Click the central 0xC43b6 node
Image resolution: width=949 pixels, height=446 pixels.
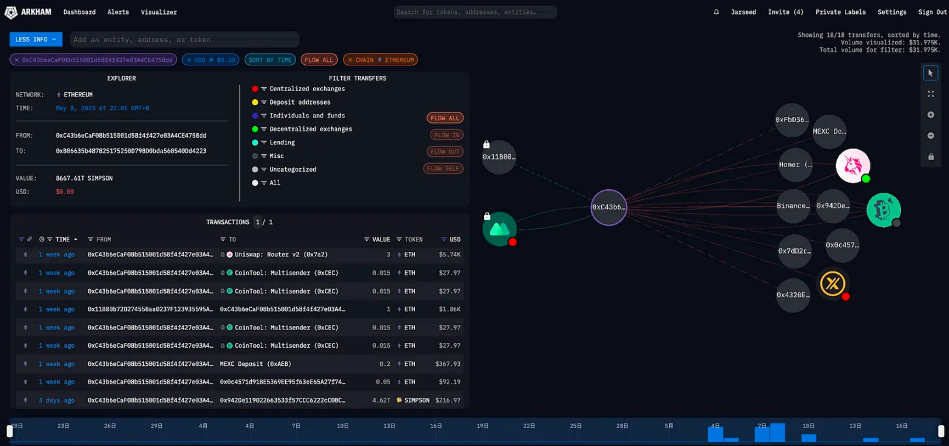(x=608, y=207)
